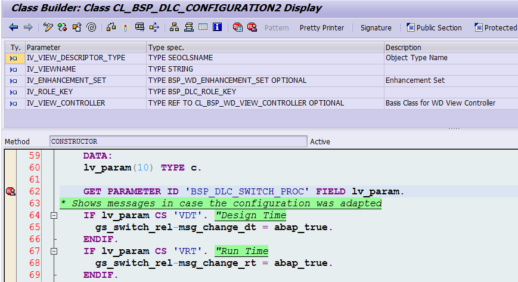Collapse the IF block at line 64

click(x=54, y=216)
